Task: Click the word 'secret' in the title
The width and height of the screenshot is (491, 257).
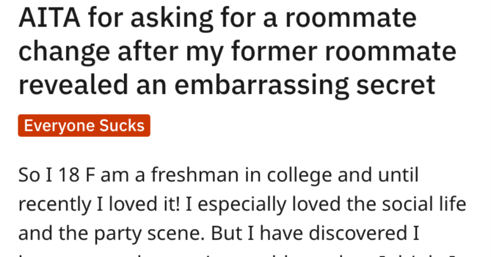Action: 396,85
